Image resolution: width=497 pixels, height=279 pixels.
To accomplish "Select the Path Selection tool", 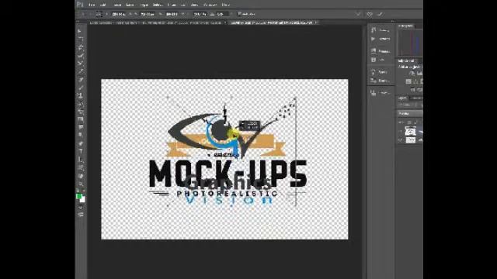I will click(81, 160).
